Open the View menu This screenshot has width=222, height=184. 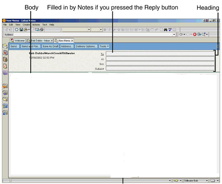pos(18,25)
